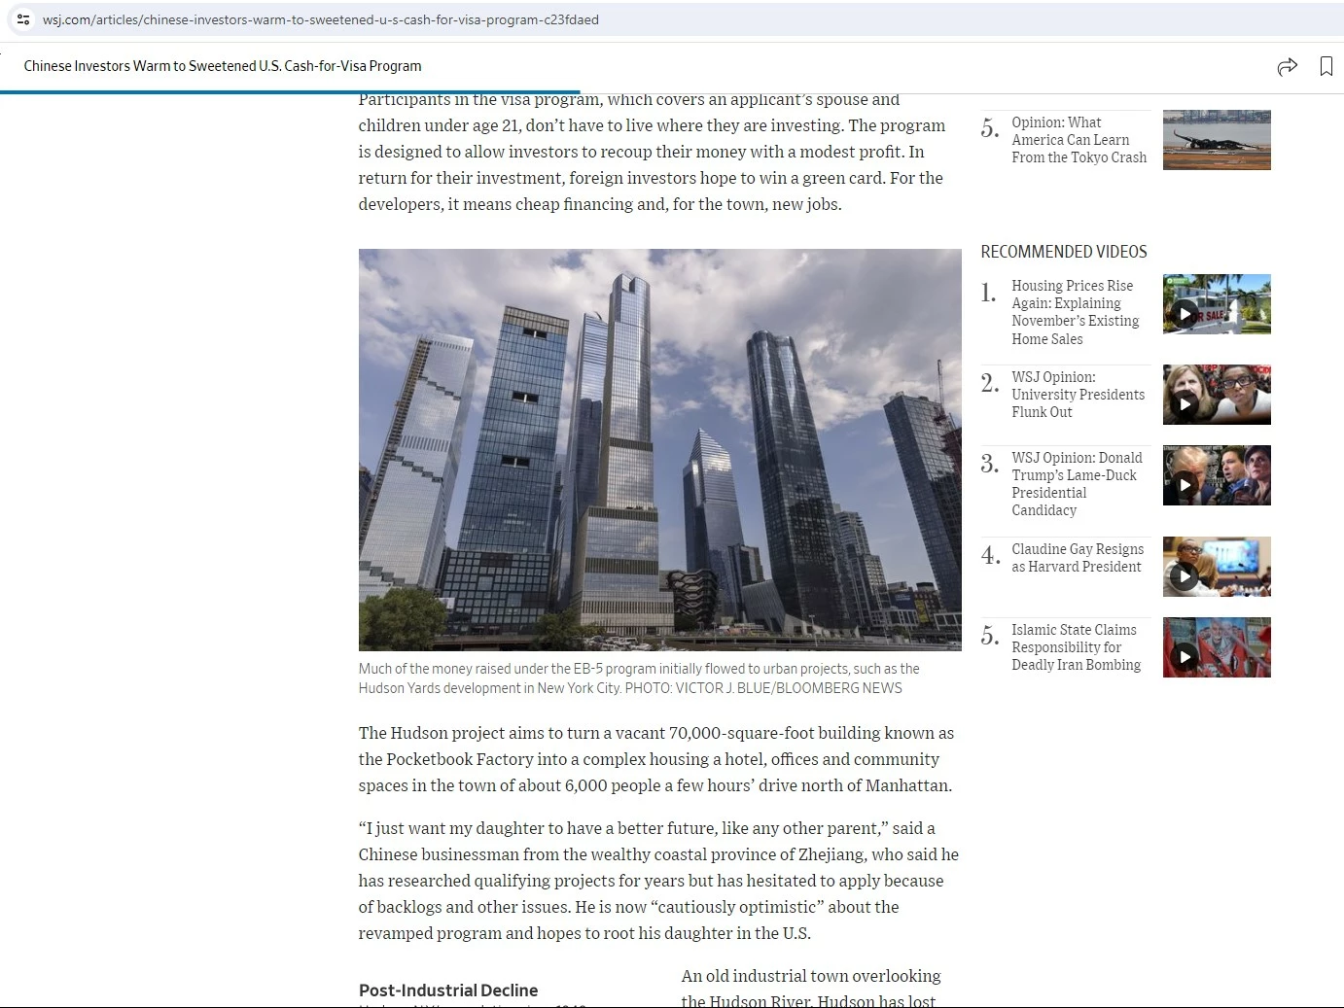Open 'Islamic State Claims Responsibility' headline link
1344x1008 pixels.
(x=1076, y=647)
